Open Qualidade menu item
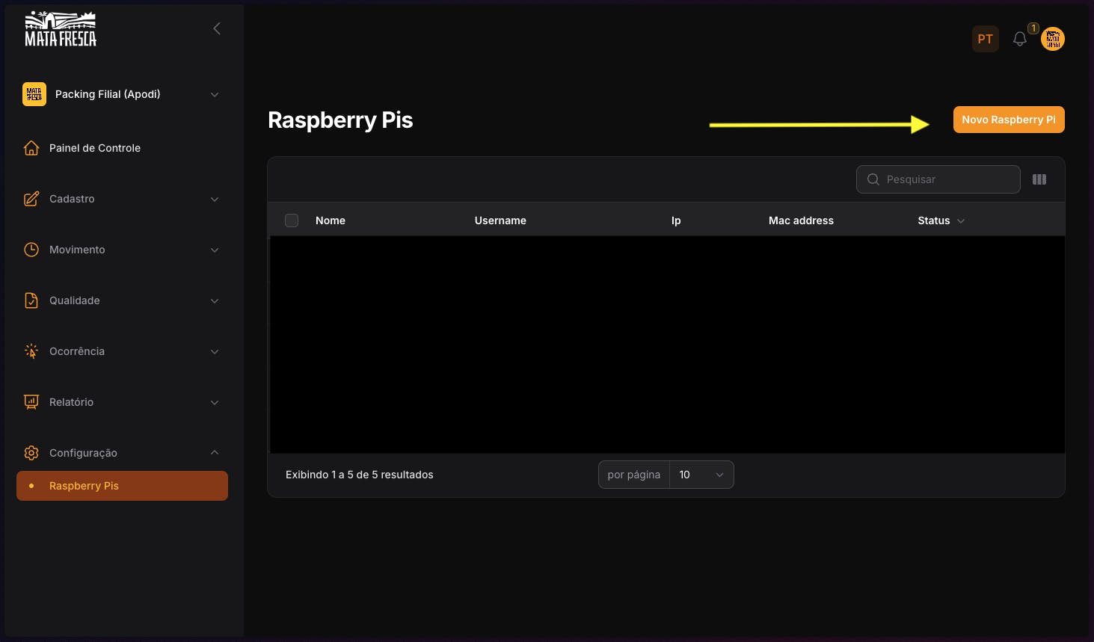This screenshot has height=642, width=1094. point(123,300)
